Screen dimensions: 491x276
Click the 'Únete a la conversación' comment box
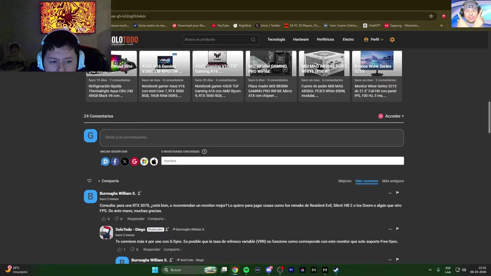coord(252,137)
